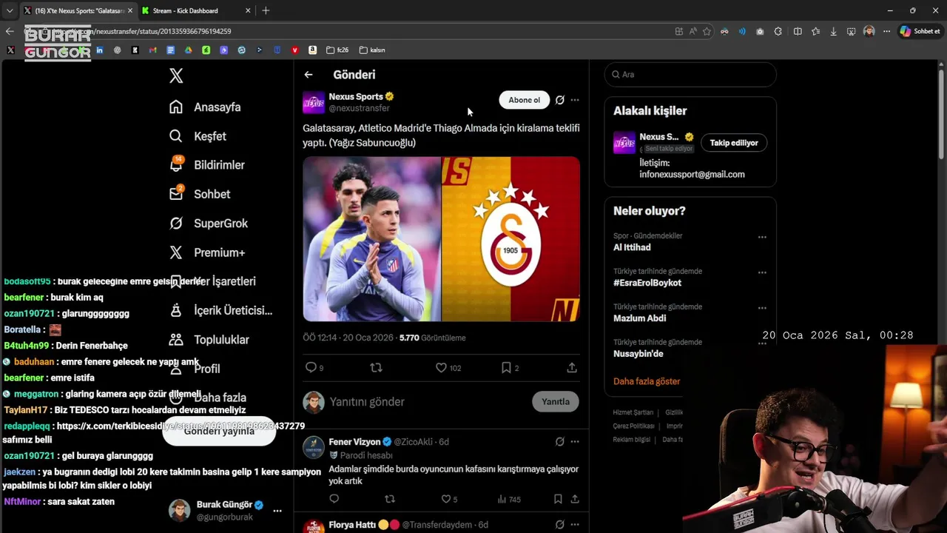Open the more options menu on Nexus Sports post

pos(575,100)
